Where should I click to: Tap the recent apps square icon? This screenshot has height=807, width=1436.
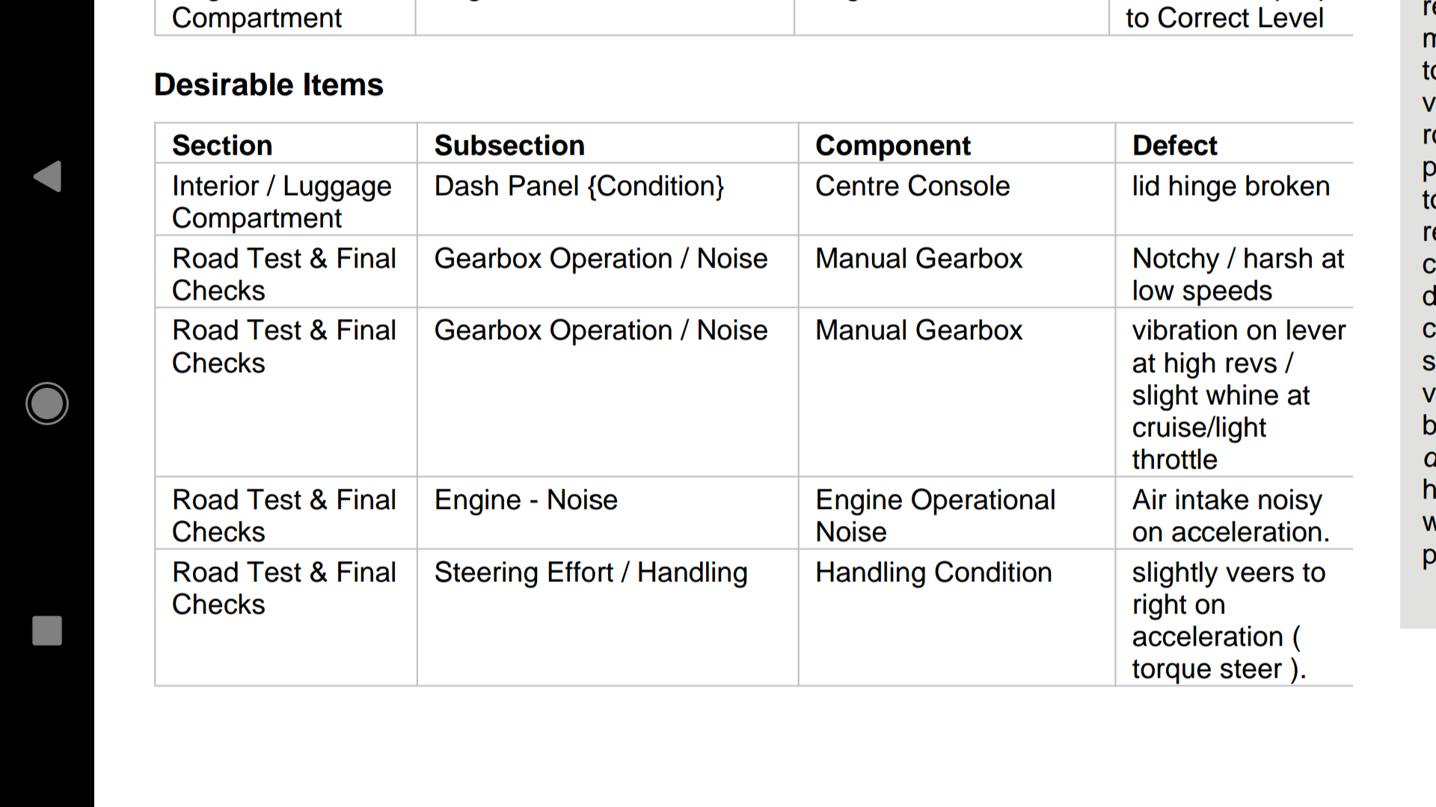pyautogui.click(x=47, y=631)
